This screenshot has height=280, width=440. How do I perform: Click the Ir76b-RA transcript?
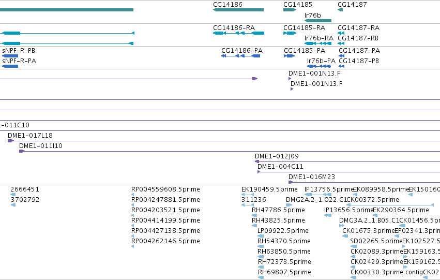(x=318, y=43)
